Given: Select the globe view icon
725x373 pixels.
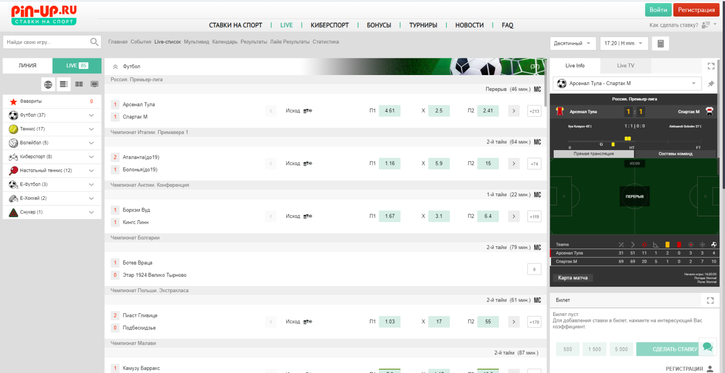Looking at the screenshot, I should coord(48,84).
